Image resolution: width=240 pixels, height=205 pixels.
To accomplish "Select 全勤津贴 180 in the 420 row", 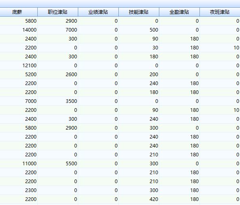I will coord(179,199).
